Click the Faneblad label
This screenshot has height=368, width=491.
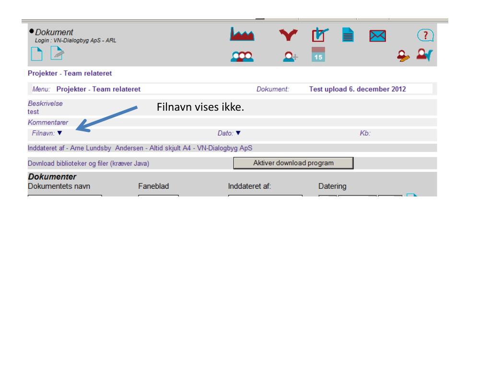pos(153,186)
